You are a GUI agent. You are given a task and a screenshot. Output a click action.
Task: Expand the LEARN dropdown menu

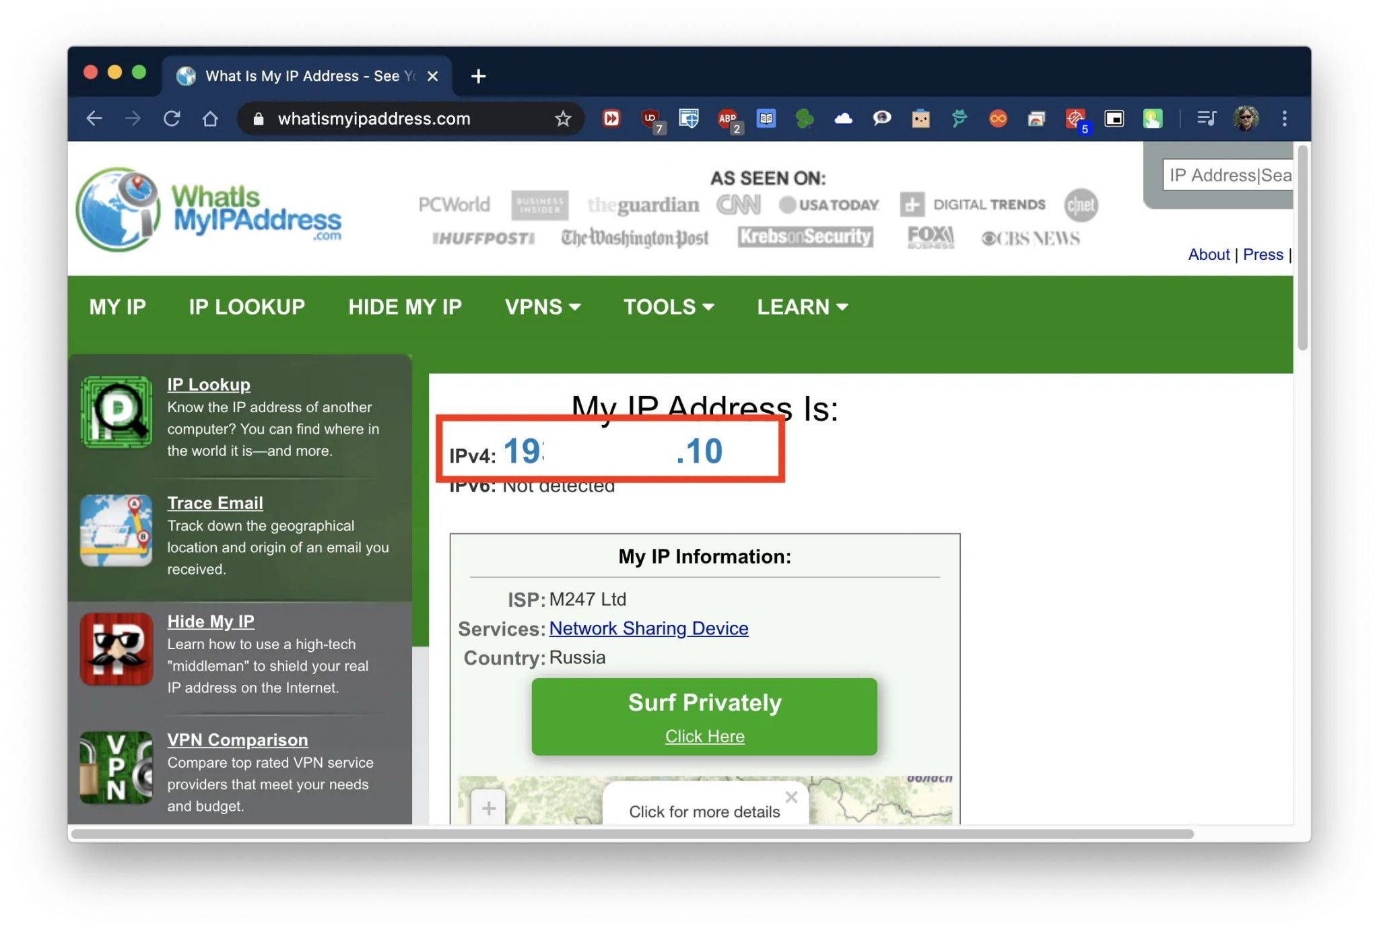802,307
